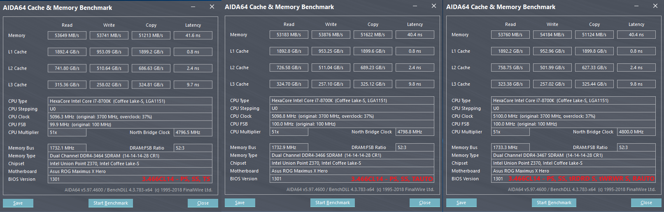
Task: Click CPU Clock value 5096.3 MHz
Action: coord(130,117)
